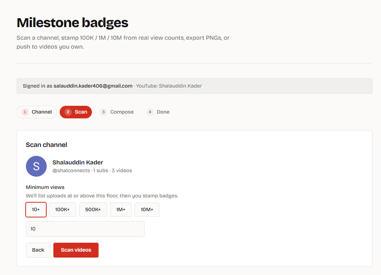Click the step 2 number circle
Screen dimensions: 381x275
(x=68, y=112)
